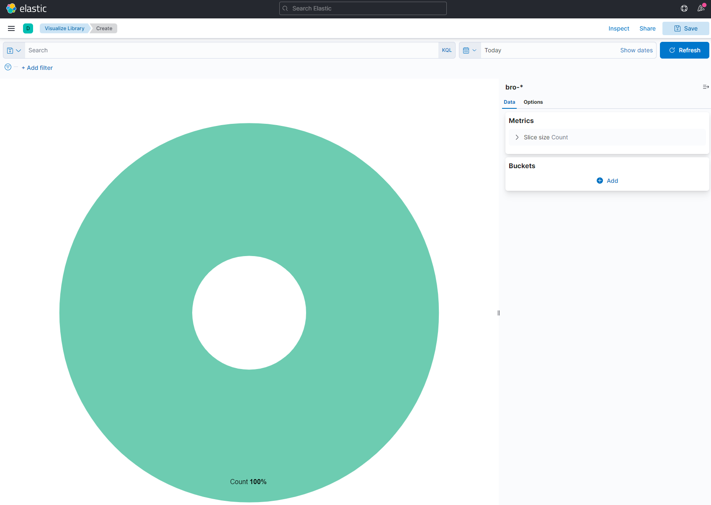711x505 pixels.
Task: Click the filter options circle icon
Action: [8, 67]
